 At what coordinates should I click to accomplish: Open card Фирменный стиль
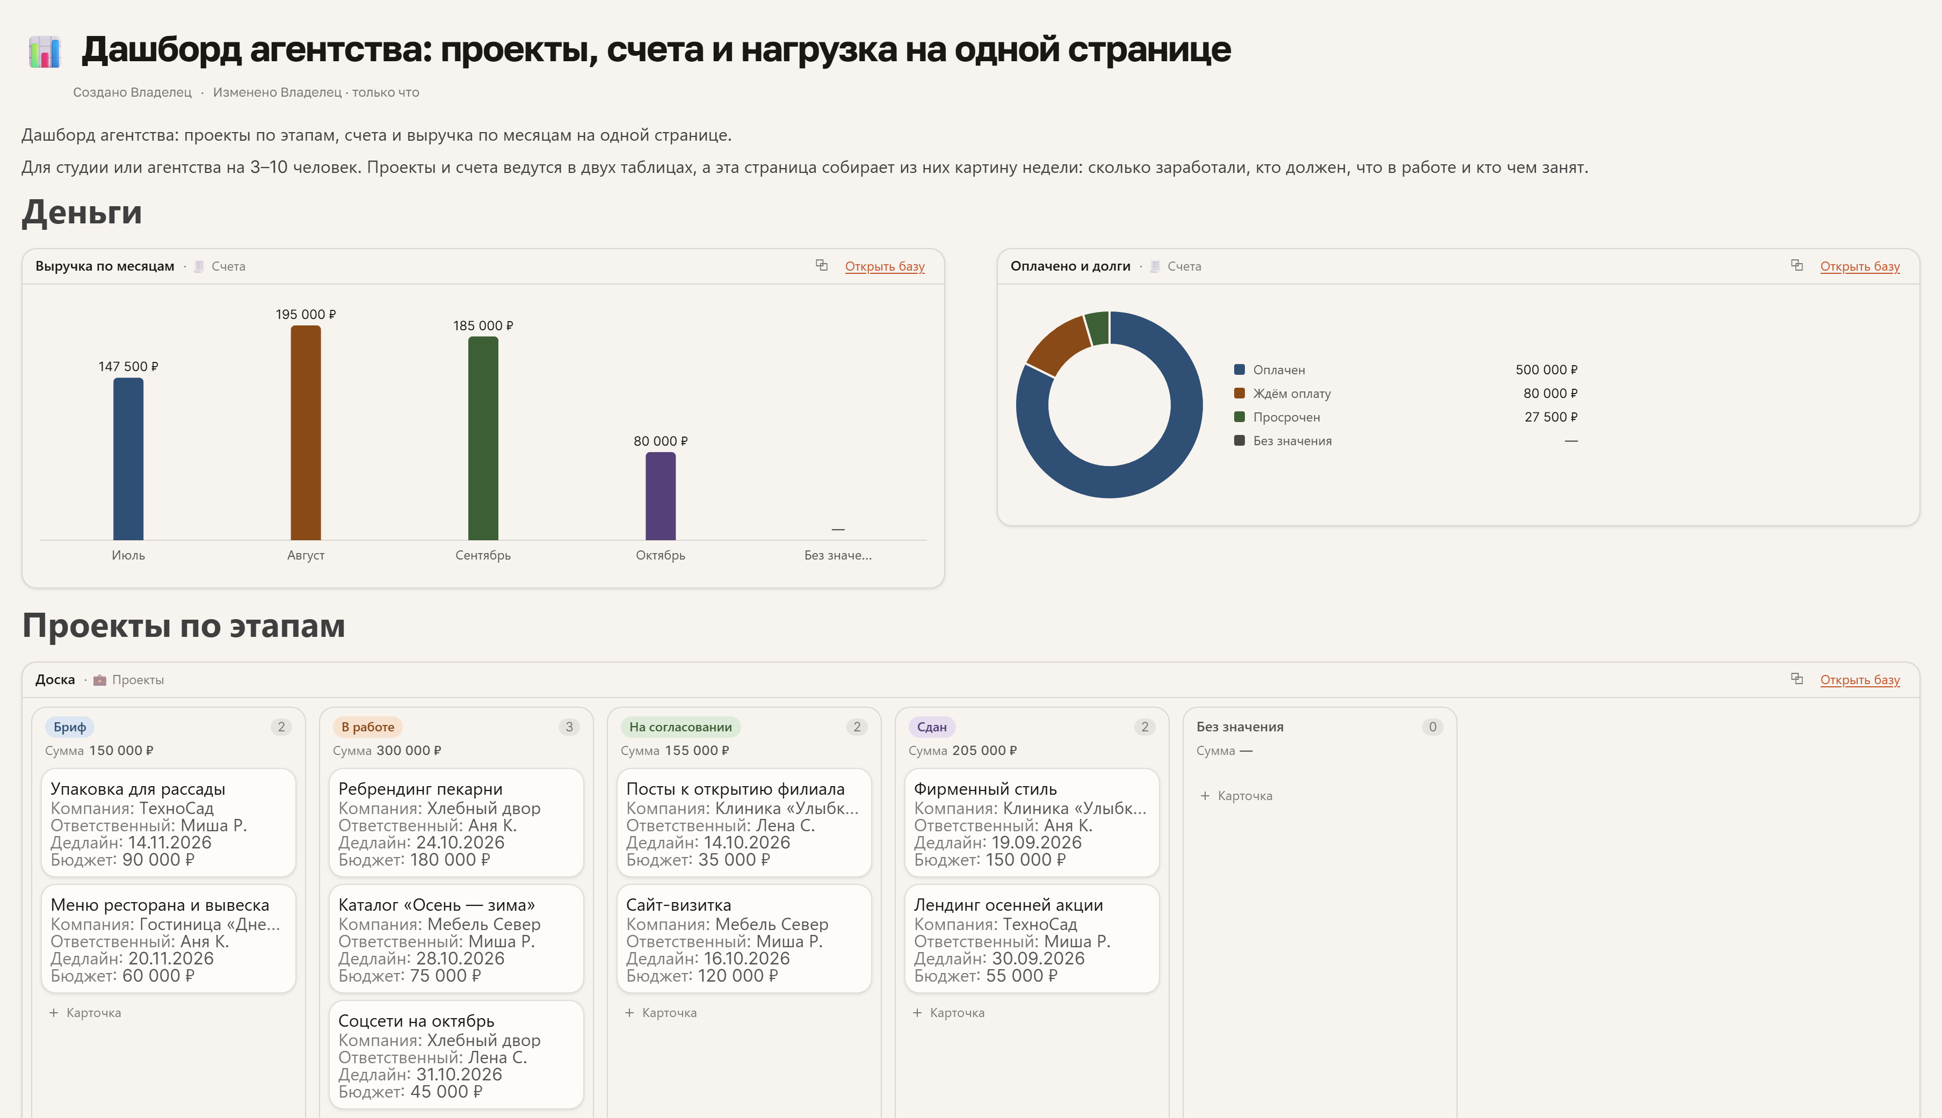(1032, 822)
